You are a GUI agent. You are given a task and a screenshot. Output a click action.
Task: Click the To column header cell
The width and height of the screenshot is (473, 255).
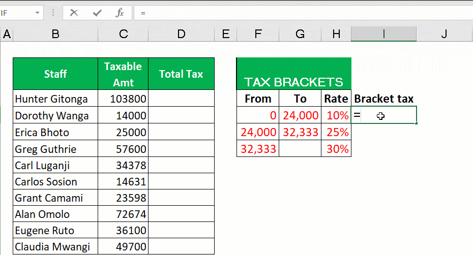tap(300, 98)
